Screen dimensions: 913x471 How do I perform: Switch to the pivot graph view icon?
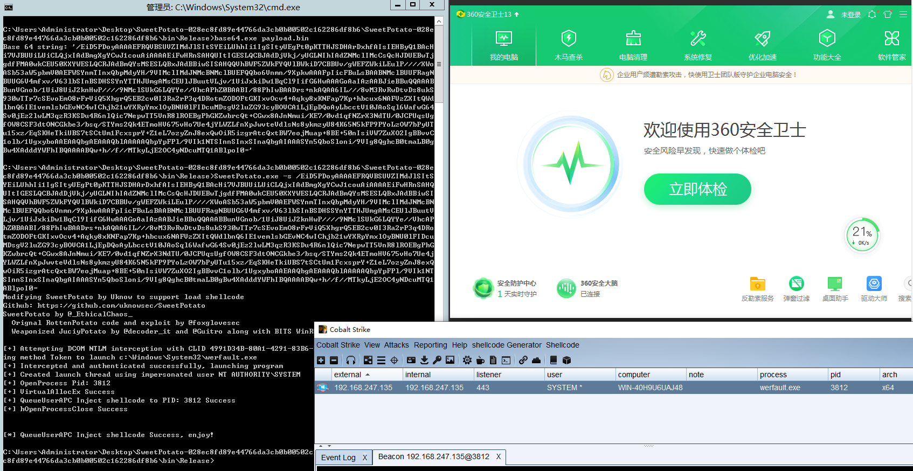pos(368,360)
